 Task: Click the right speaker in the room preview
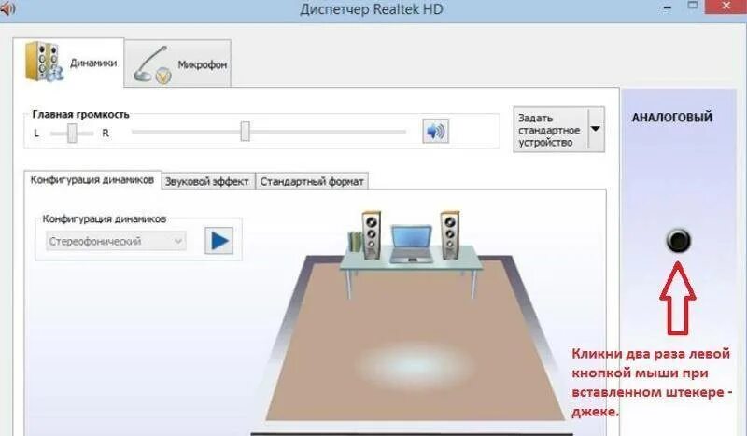pyautogui.click(x=450, y=235)
